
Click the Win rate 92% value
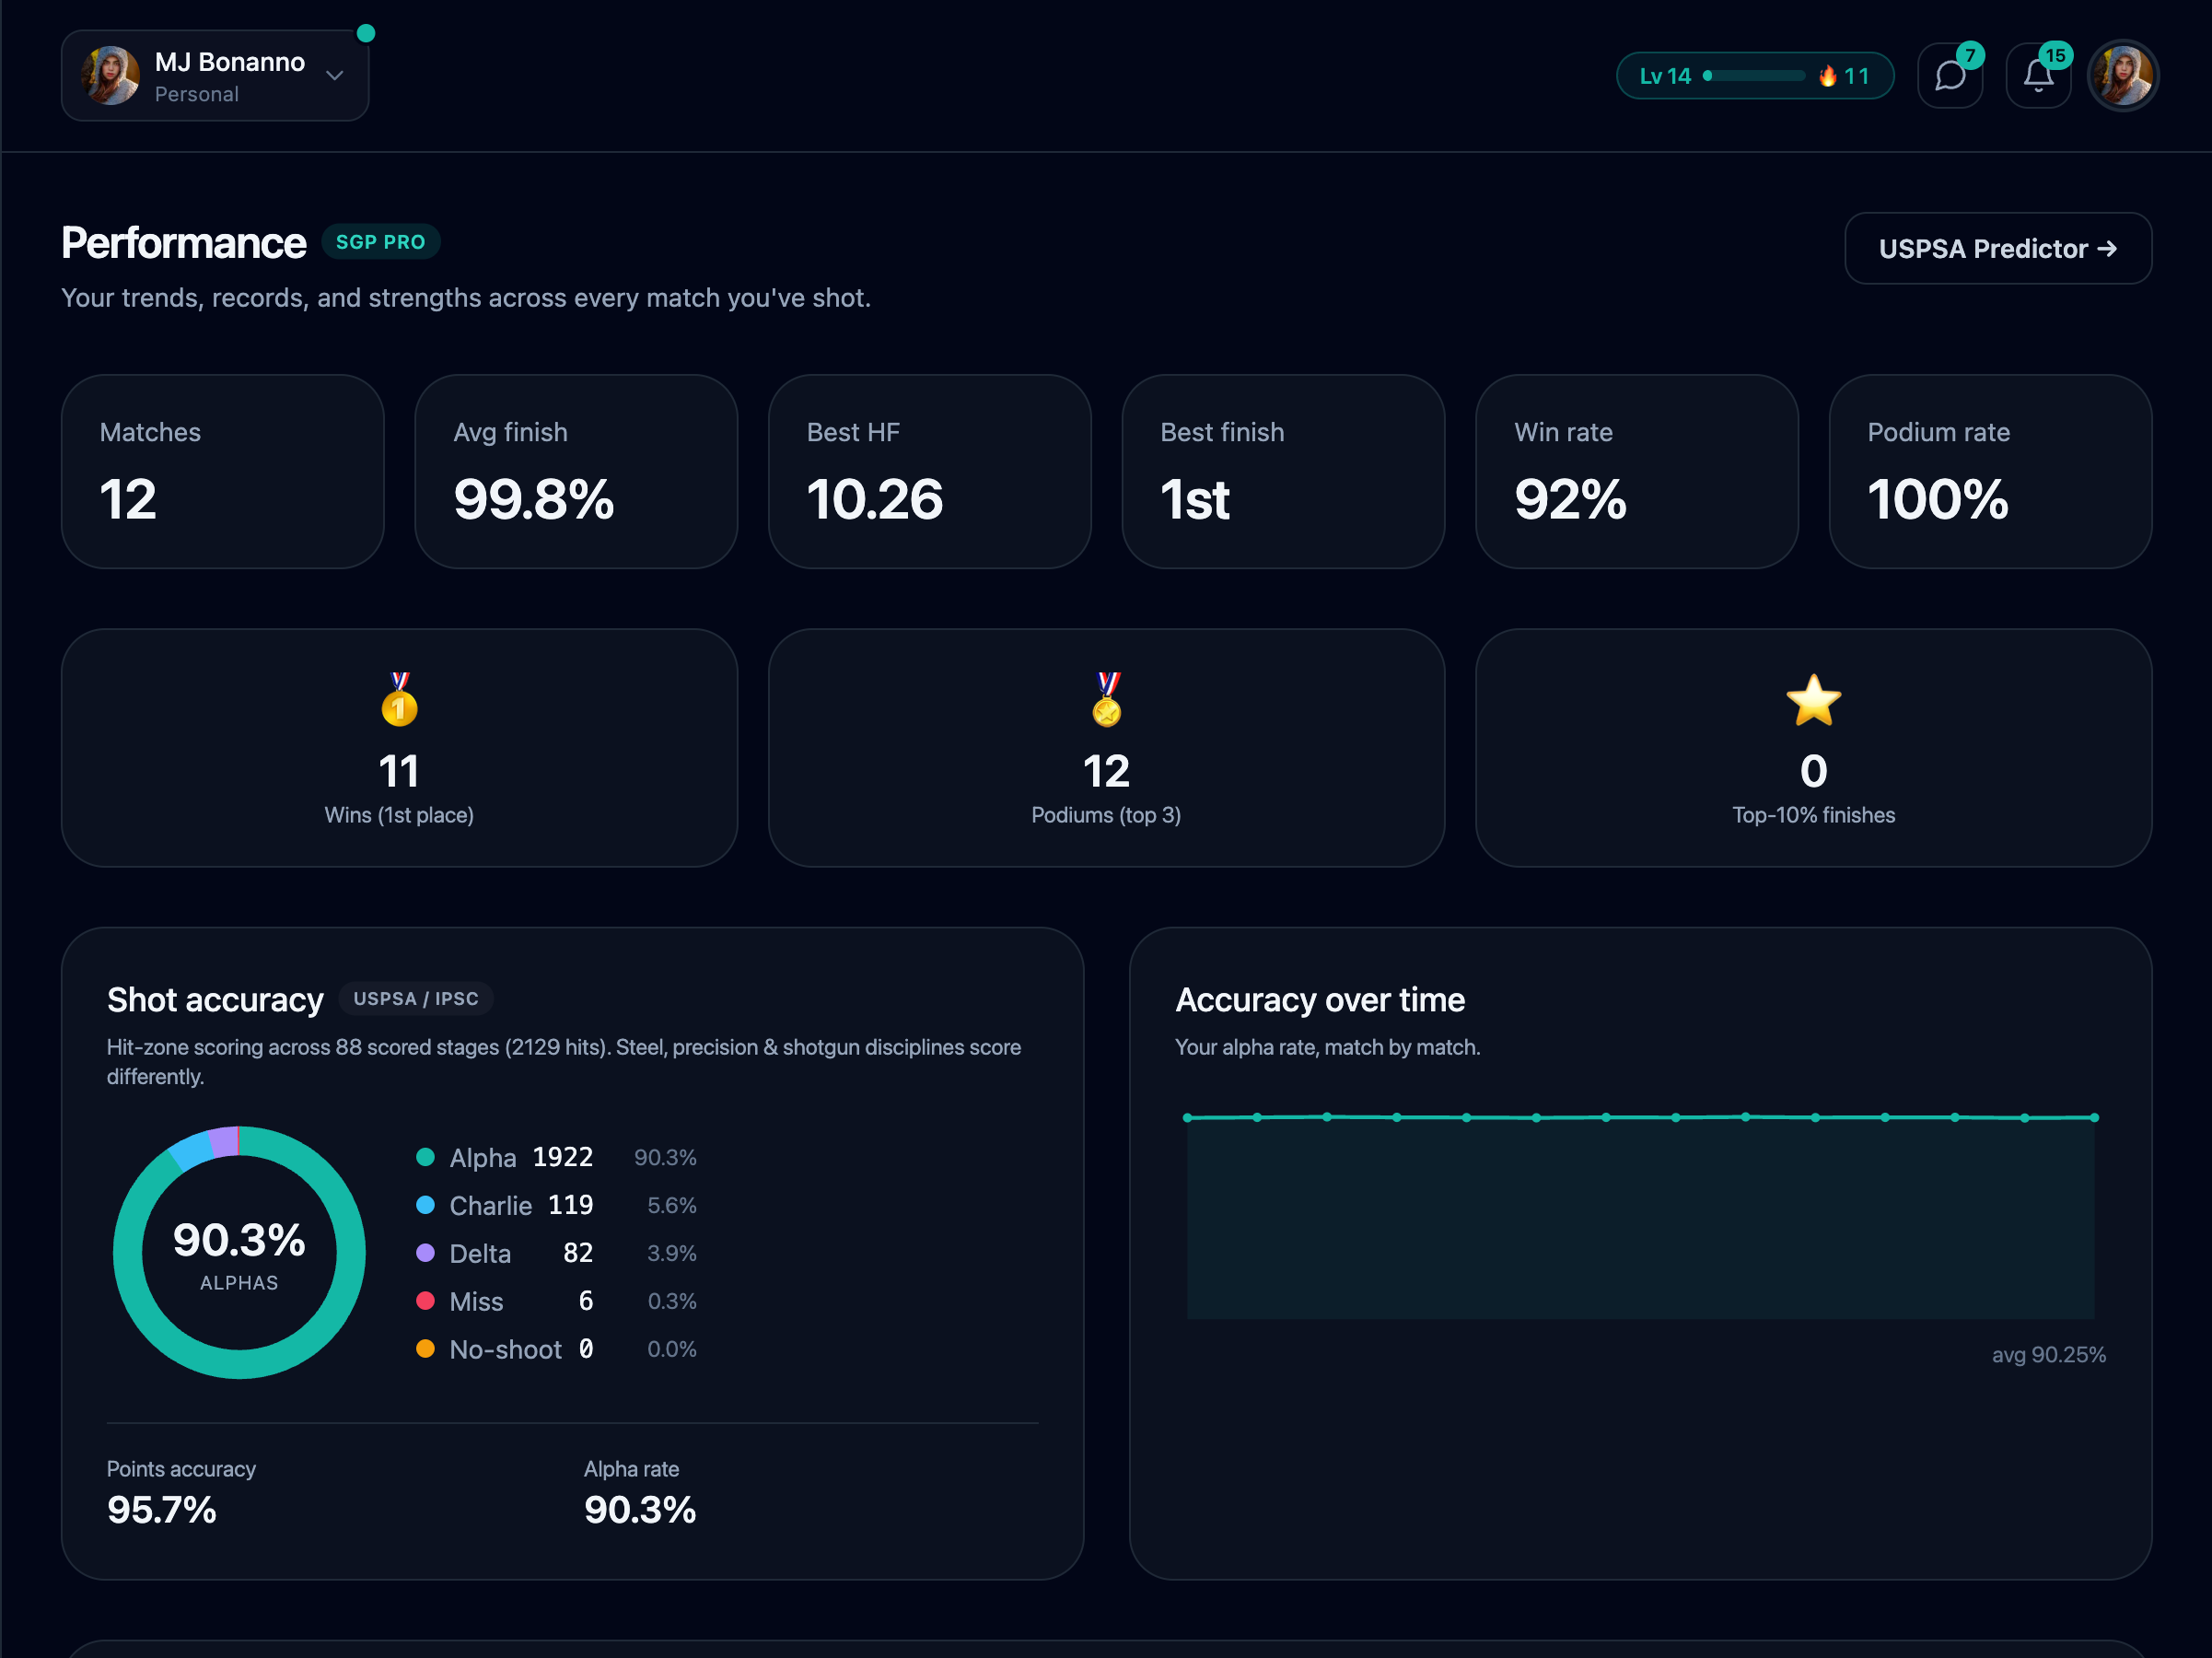pos(1570,499)
